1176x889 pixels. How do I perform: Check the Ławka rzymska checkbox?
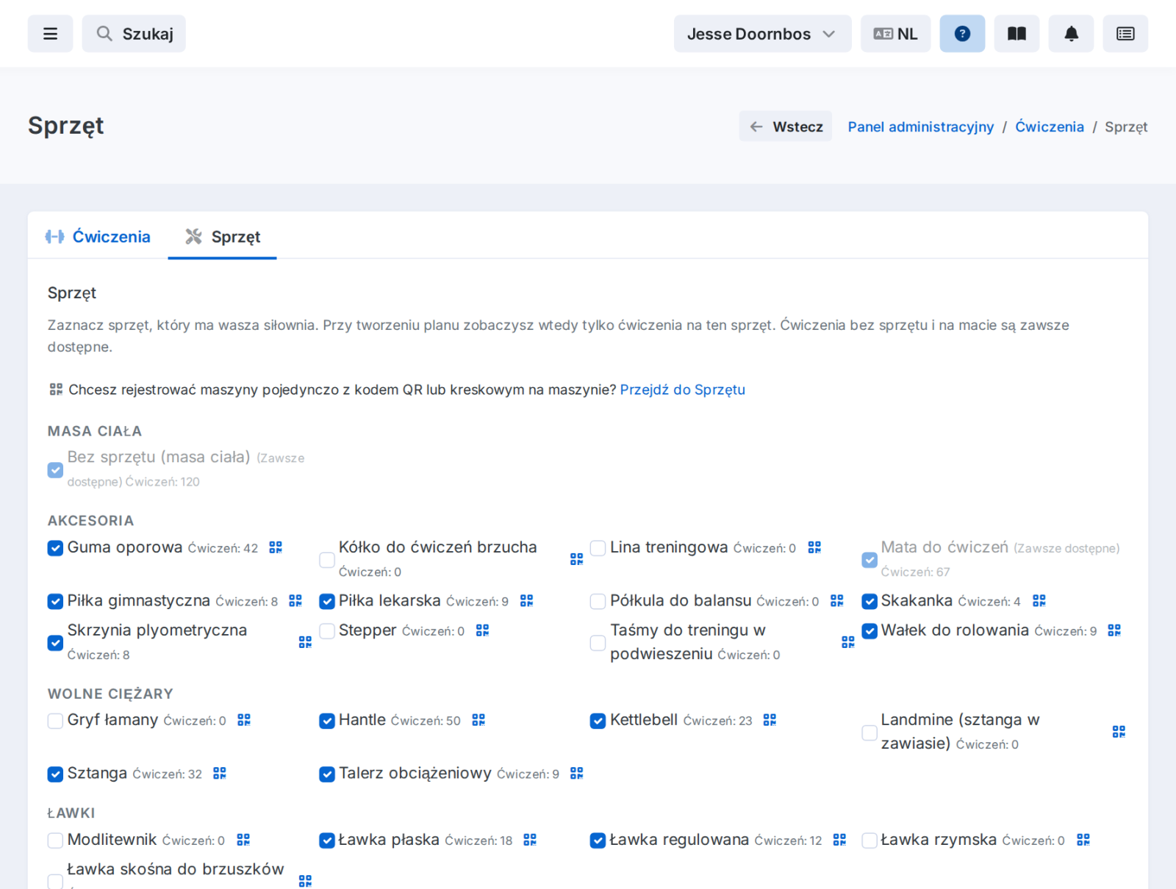(870, 841)
